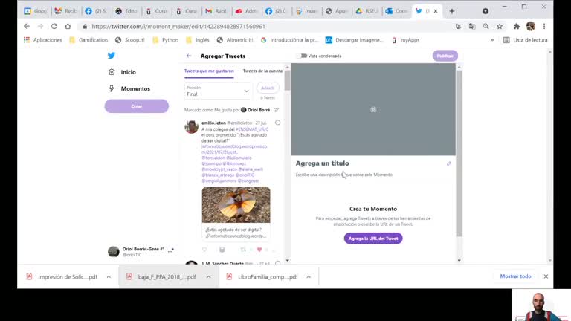Viewport: 571px width, 321px height.
Task: Open options for Impresión de Solic....pdf download
Action: [109, 277]
